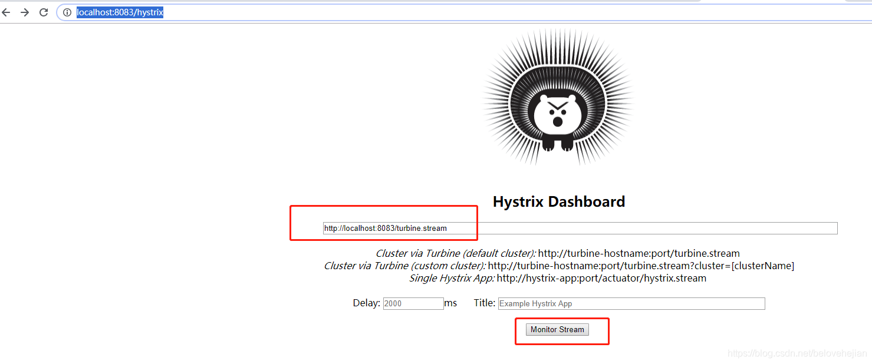Image resolution: width=872 pixels, height=364 pixels.
Task: Click the 'ms' unit label
Action: pyautogui.click(x=451, y=303)
